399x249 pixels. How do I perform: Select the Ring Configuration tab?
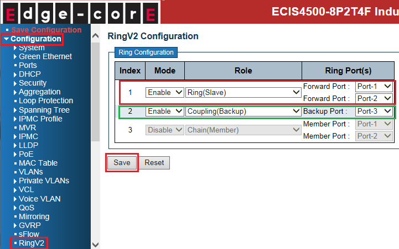145,52
